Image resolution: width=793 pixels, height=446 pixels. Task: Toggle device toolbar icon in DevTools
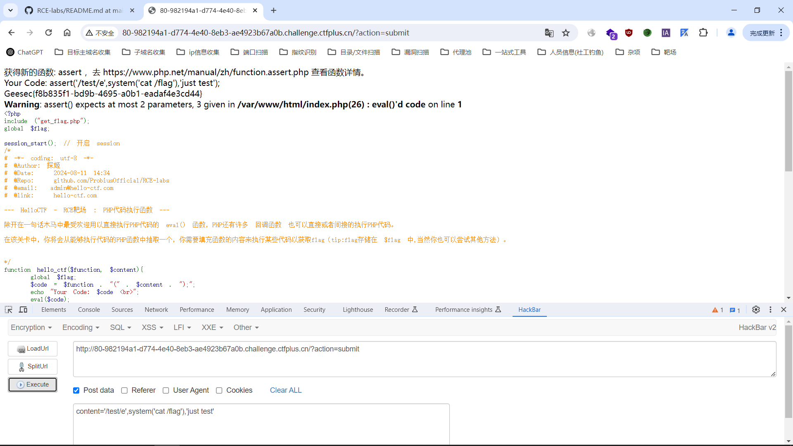click(23, 310)
